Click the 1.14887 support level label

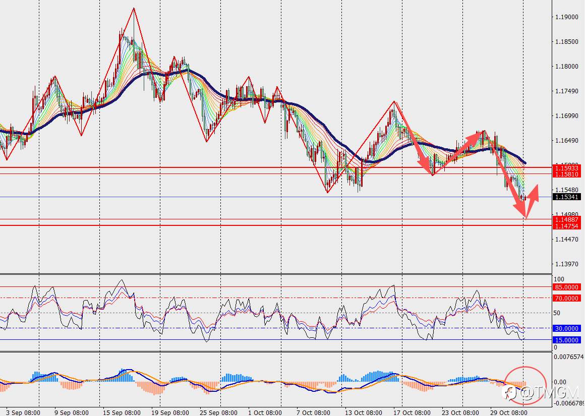tap(567, 220)
